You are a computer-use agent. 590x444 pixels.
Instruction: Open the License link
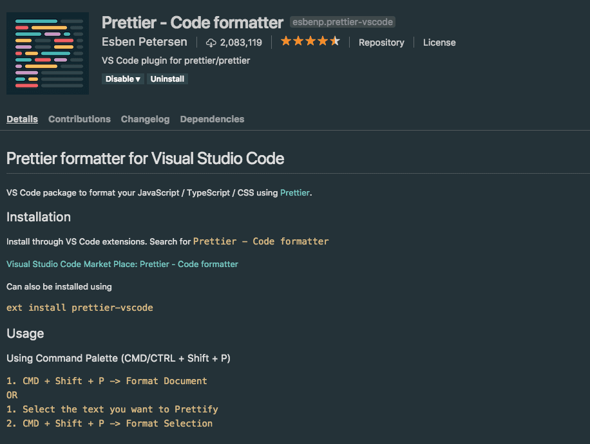click(439, 42)
